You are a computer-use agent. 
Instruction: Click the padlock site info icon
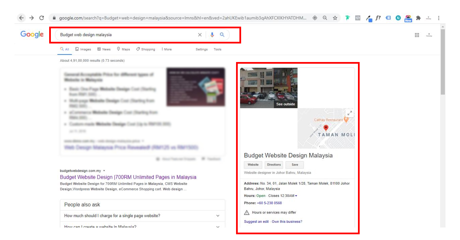[54, 18]
